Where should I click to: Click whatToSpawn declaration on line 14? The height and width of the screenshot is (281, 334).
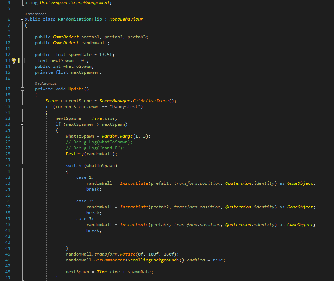[x=77, y=66]
